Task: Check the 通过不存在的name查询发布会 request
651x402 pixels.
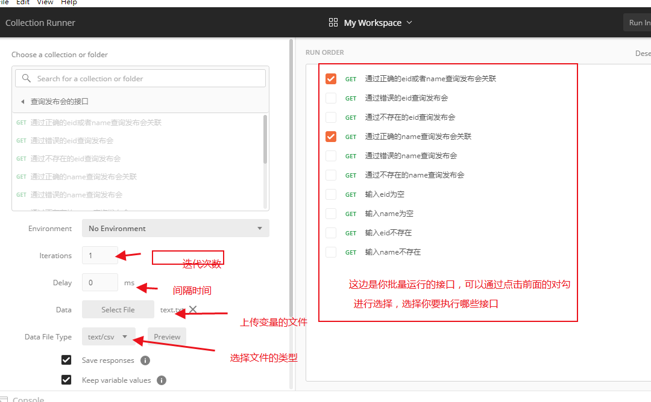Action: click(331, 175)
